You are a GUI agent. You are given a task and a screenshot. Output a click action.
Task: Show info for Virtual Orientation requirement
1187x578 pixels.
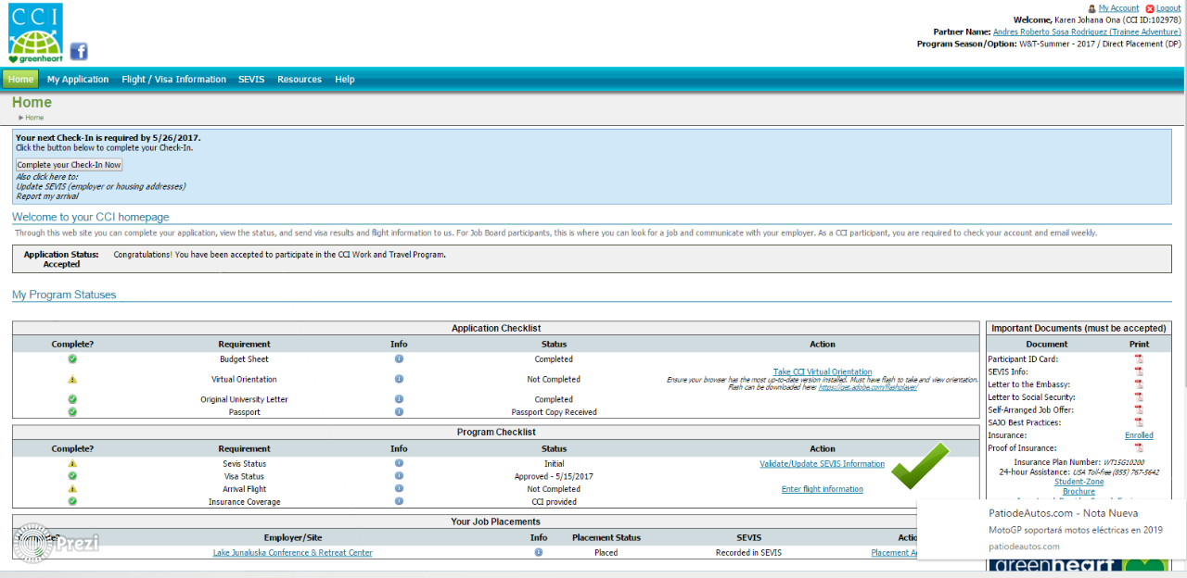click(x=399, y=379)
